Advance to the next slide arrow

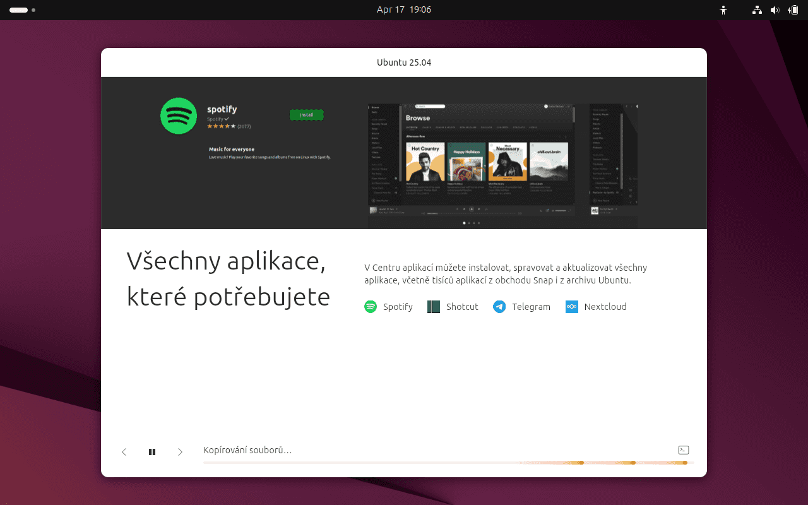(180, 452)
